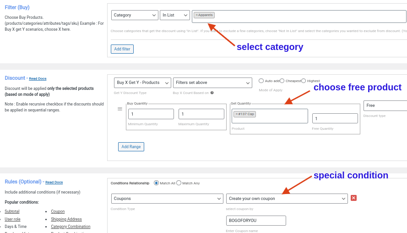Delete the Coupons condition with the red X
The image size is (407, 233).
353,198
